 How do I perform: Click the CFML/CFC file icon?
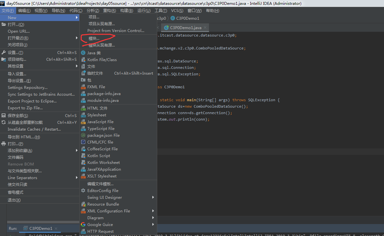coord(83,142)
